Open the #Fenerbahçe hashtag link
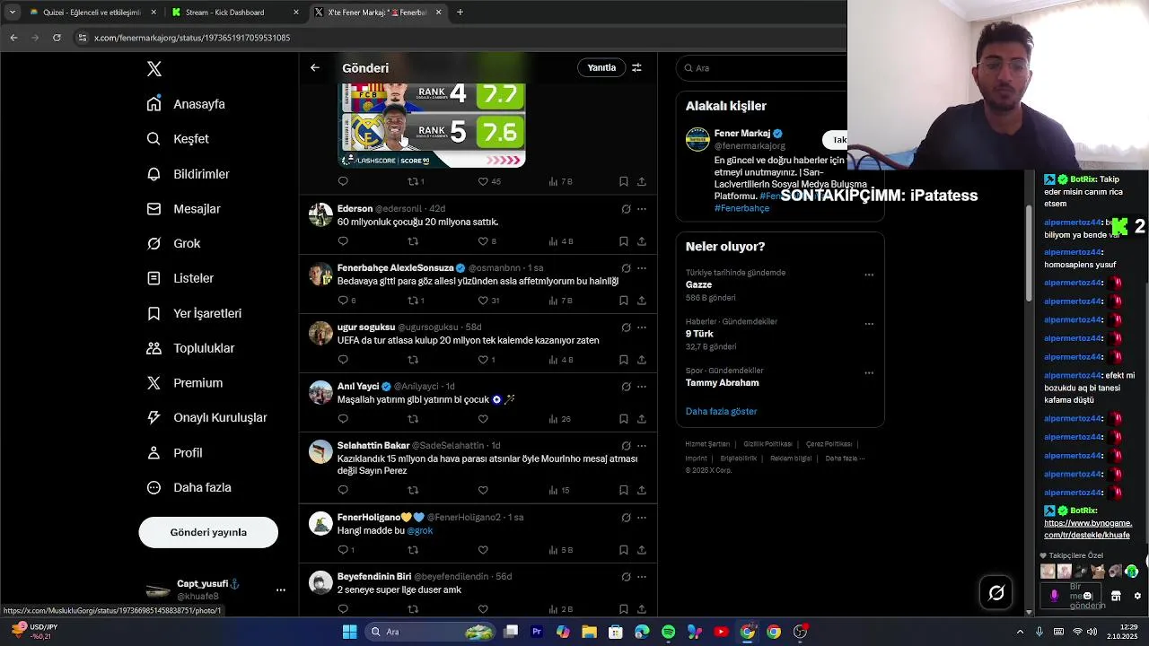Screen dimensions: 1149x646 click(741, 208)
